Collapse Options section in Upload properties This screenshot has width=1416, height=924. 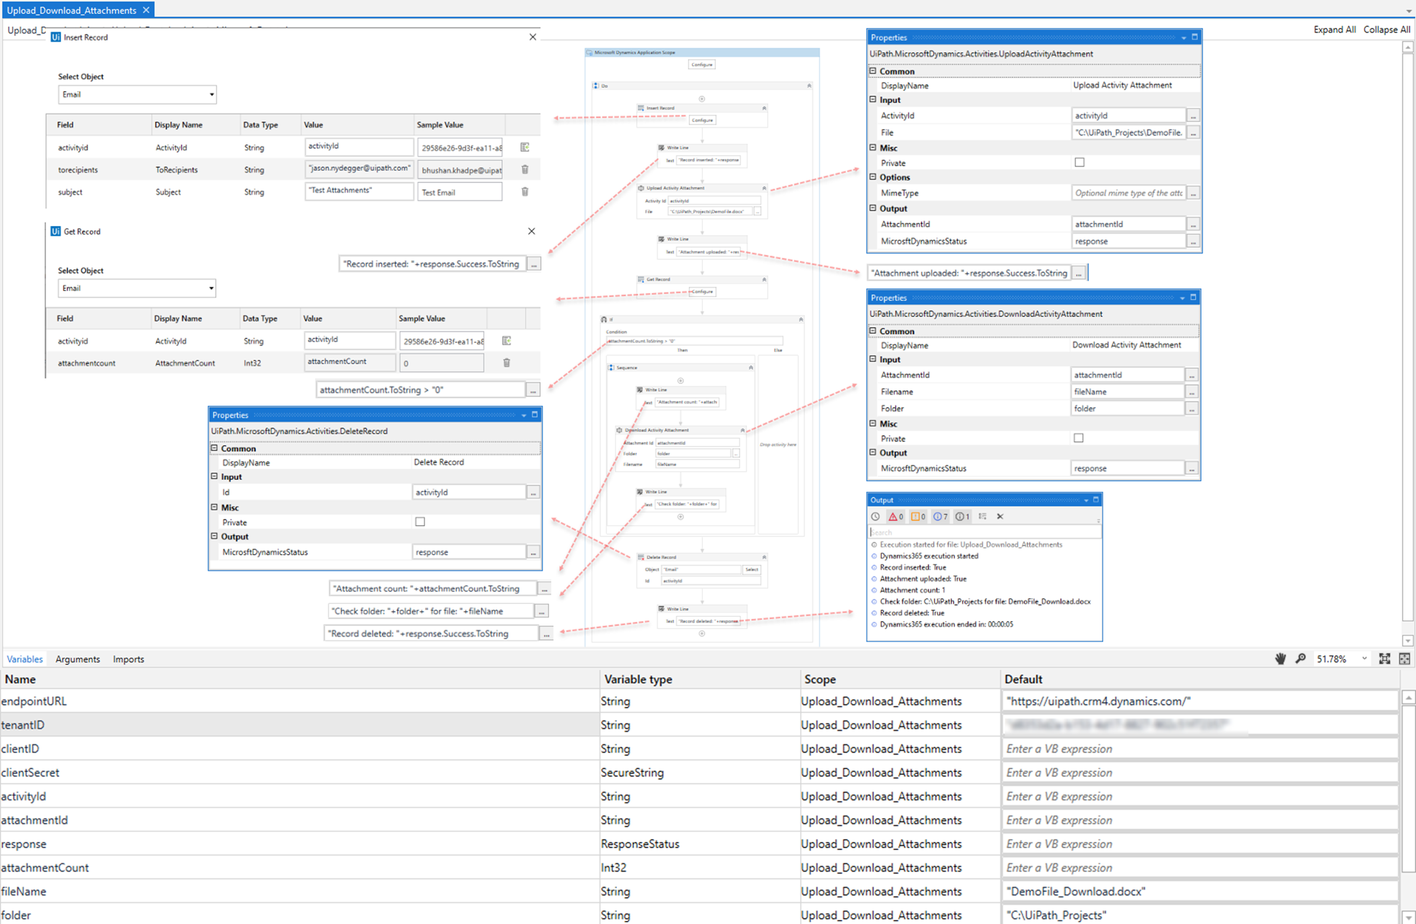coord(873,177)
